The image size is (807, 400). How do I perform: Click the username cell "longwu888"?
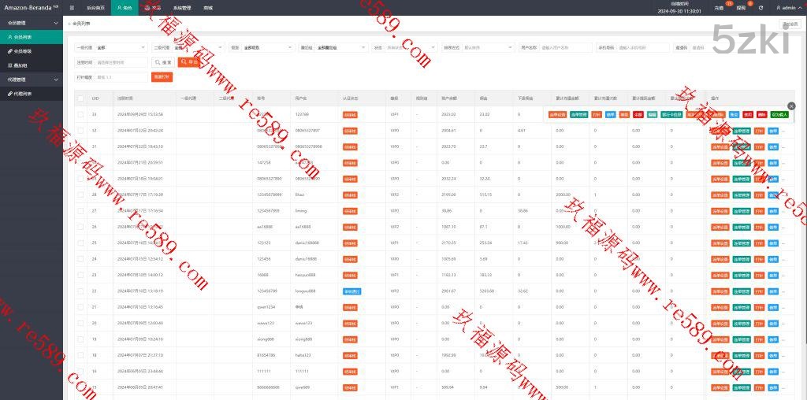pyautogui.click(x=306, y=291)
